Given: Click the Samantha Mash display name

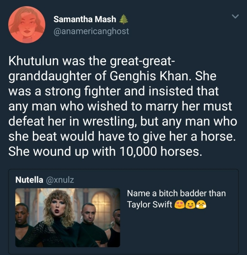Looking at the screenshot, I should click(84, 19).
